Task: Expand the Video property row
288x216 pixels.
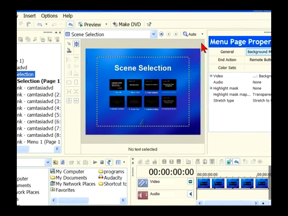Action: click(x=211, y=76)
